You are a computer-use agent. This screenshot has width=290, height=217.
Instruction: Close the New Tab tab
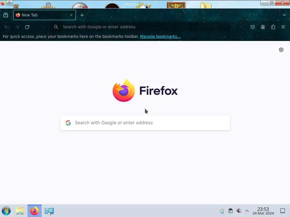71,15
